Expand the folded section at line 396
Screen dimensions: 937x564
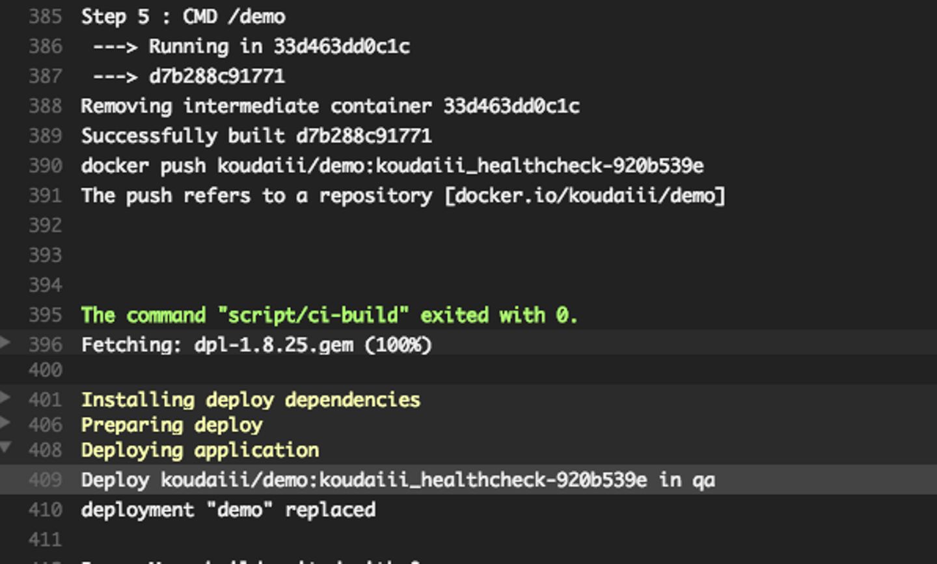point(5,342)
